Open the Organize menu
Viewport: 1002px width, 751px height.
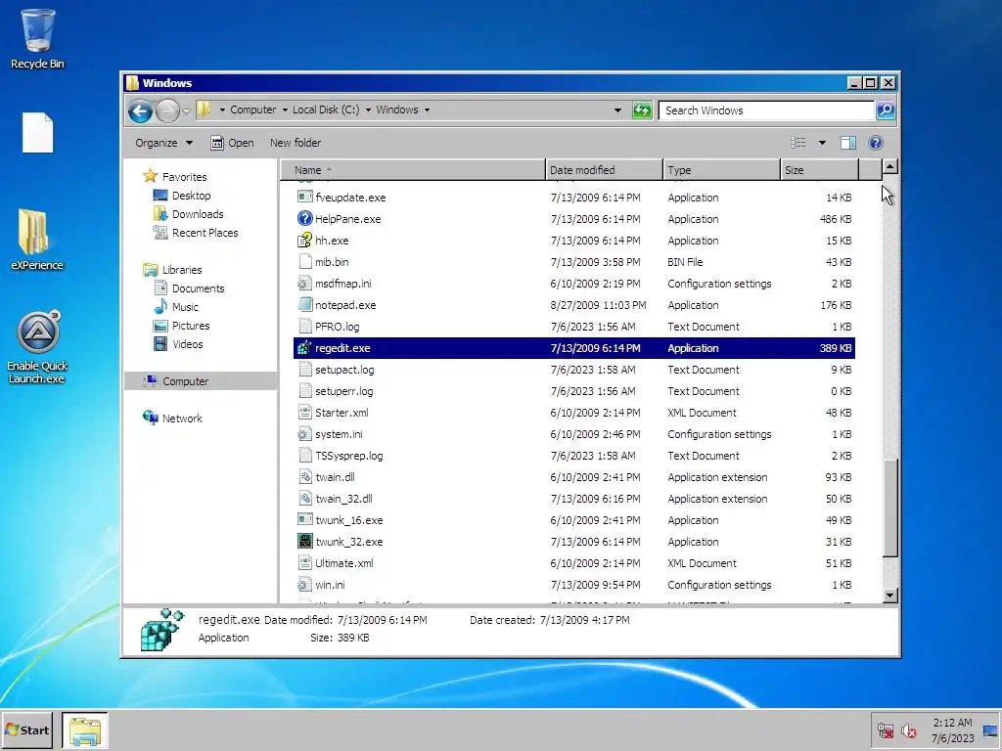point(163,143)
